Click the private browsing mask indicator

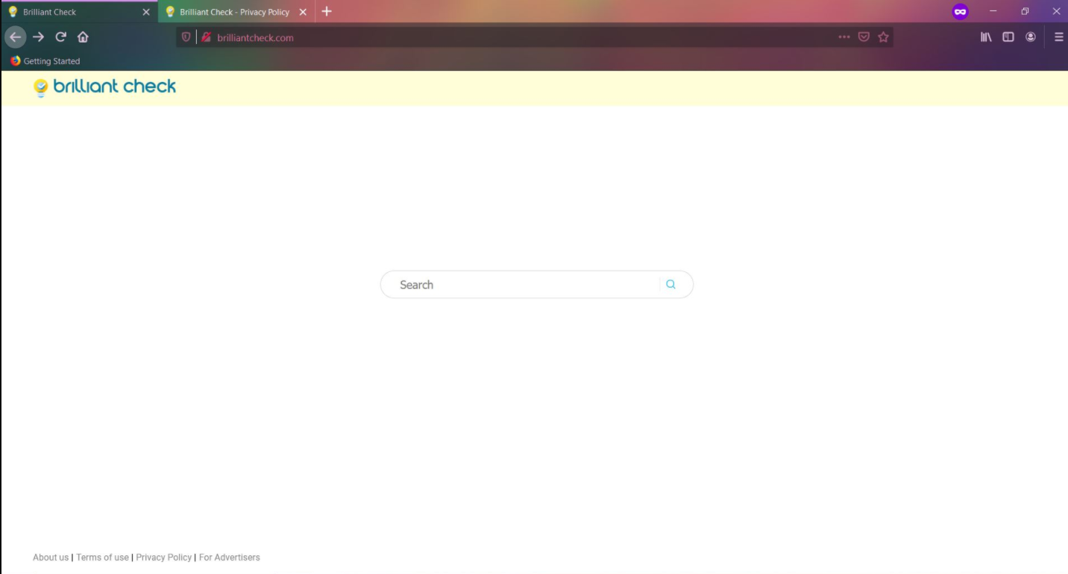point(960,12)
